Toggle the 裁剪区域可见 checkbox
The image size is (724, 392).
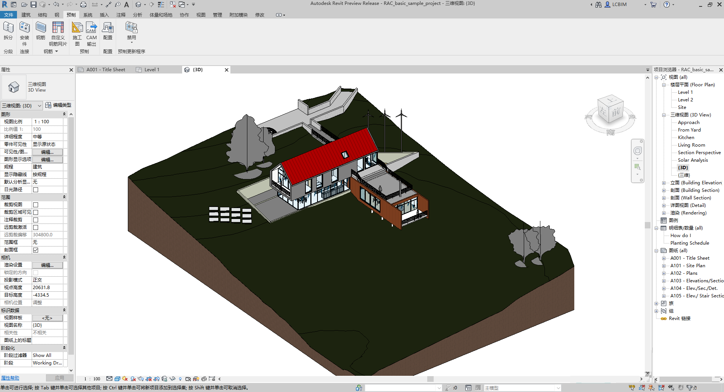click(x=35, y=212)
